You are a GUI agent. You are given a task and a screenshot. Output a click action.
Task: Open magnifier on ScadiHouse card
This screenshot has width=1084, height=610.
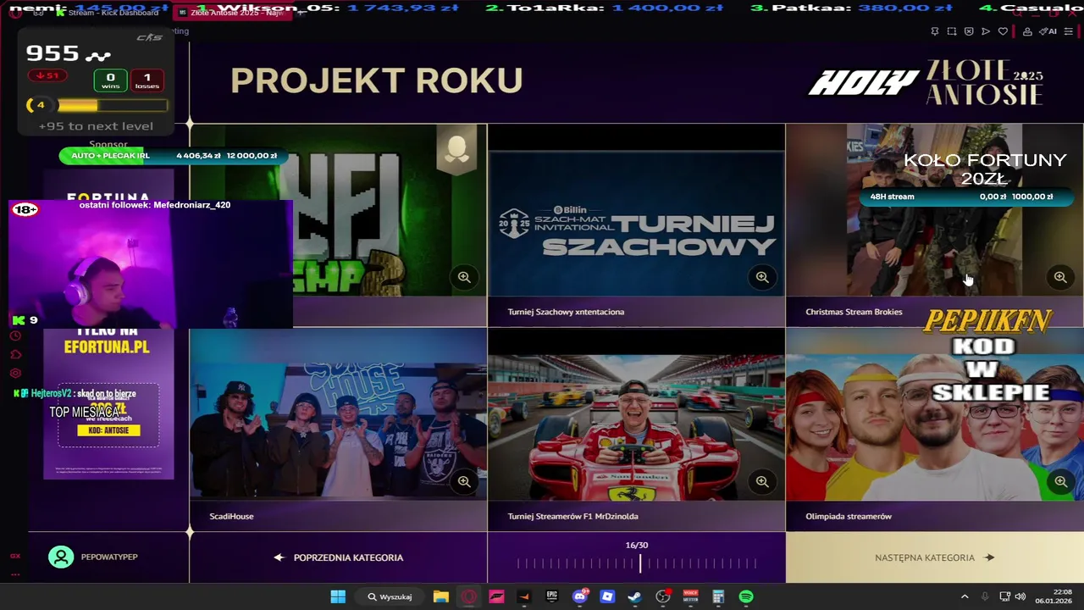tap(464, 481)
